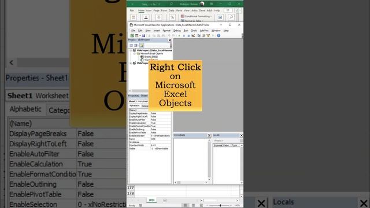The width and height of the screenshot is (370, 208).
Task: Click the View Microsoft Excel toolbar icon
Action: point(132,36)
